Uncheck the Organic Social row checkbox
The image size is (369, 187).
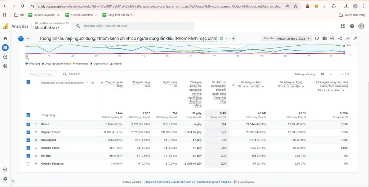click(x=28, y=148)
